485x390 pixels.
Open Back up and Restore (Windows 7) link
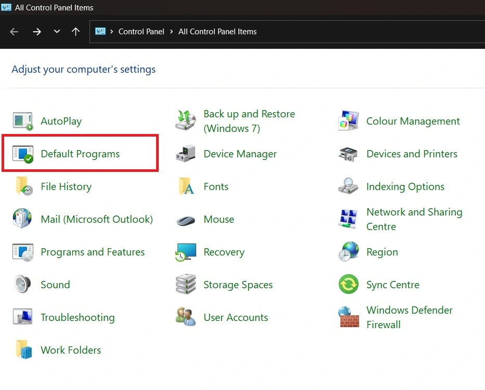[x=249, y=121]
